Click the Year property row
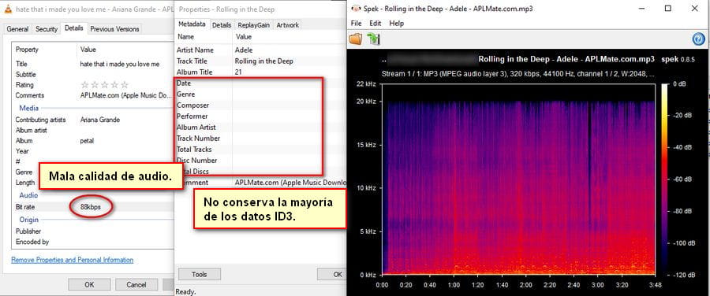This screenshot has height=296, width=710. [92, 151]
